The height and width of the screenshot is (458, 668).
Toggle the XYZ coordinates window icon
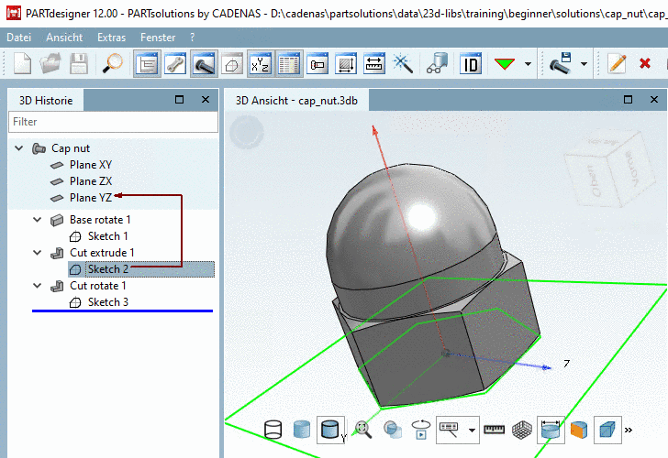click(x=261, y=64)
